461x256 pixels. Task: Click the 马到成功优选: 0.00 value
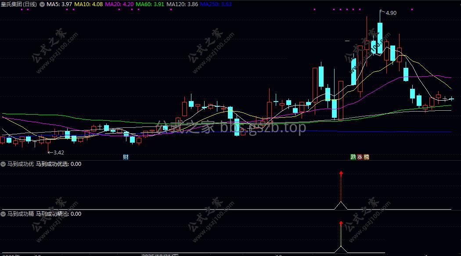pos(58,164)
